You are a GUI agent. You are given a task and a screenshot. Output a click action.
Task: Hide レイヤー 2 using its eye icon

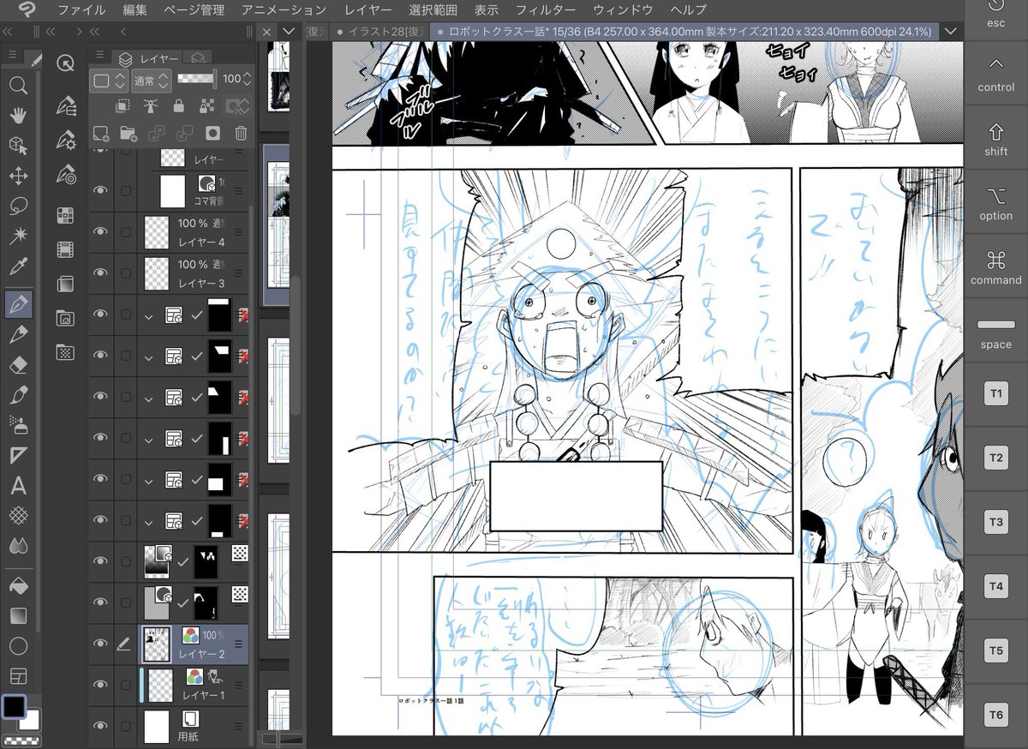(101, 644)
